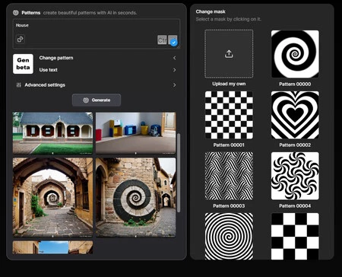The height and width of the screenshot is (277, 342).
Task: Click the Ctrl key shortcut badge
Action: (162, 40)
